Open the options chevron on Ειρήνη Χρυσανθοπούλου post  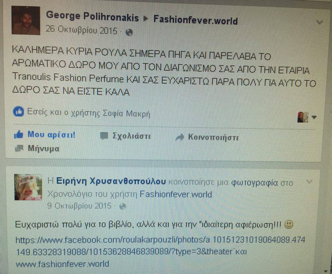pyautogui.click(x=309, y=182)
